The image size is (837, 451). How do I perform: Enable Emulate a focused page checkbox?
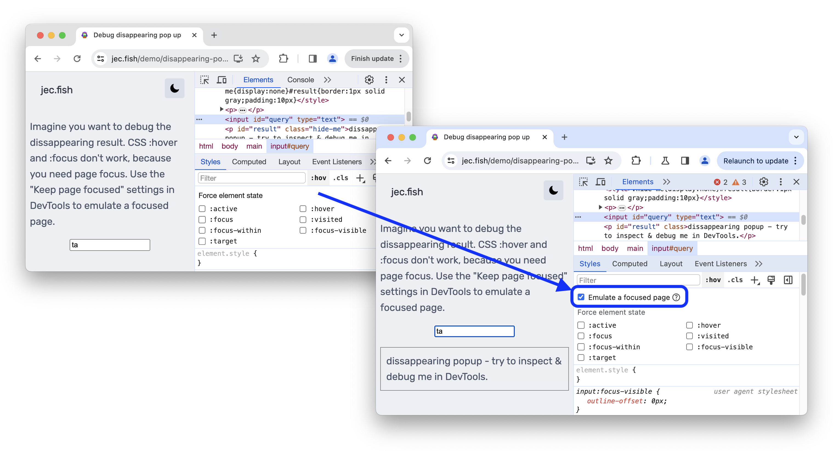(581, 297)
